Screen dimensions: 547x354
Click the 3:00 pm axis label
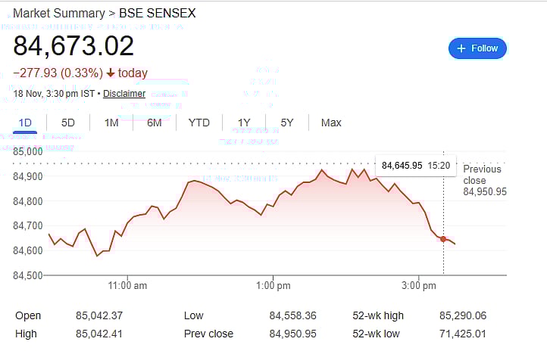(x=419, y=285)
